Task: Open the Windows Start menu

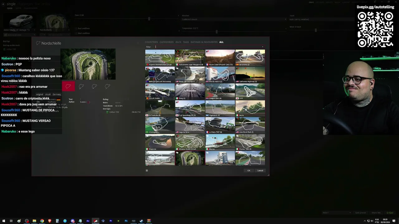Action: (x=3, y=221)
